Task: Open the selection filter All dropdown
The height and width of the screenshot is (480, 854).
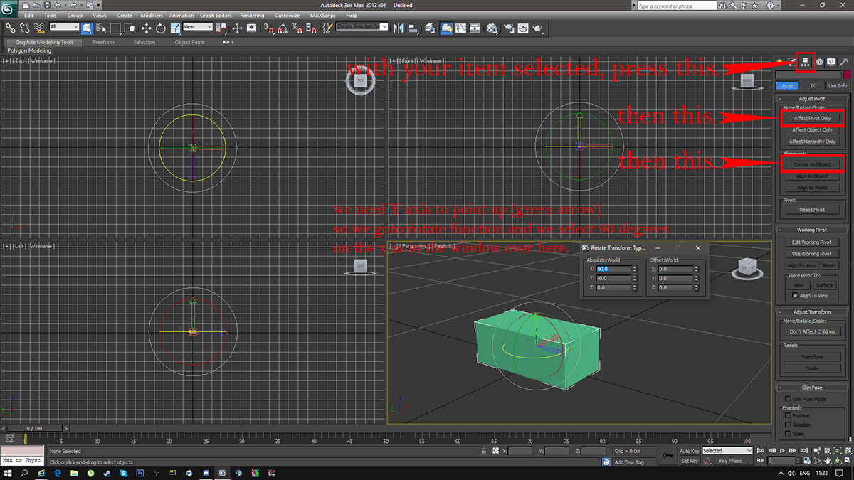Action: click(64, 27)
